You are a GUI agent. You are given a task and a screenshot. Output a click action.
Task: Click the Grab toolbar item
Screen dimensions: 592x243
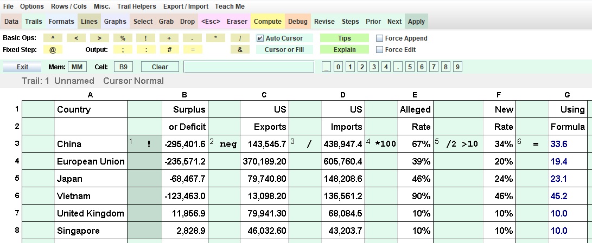[x=166, y=22]
